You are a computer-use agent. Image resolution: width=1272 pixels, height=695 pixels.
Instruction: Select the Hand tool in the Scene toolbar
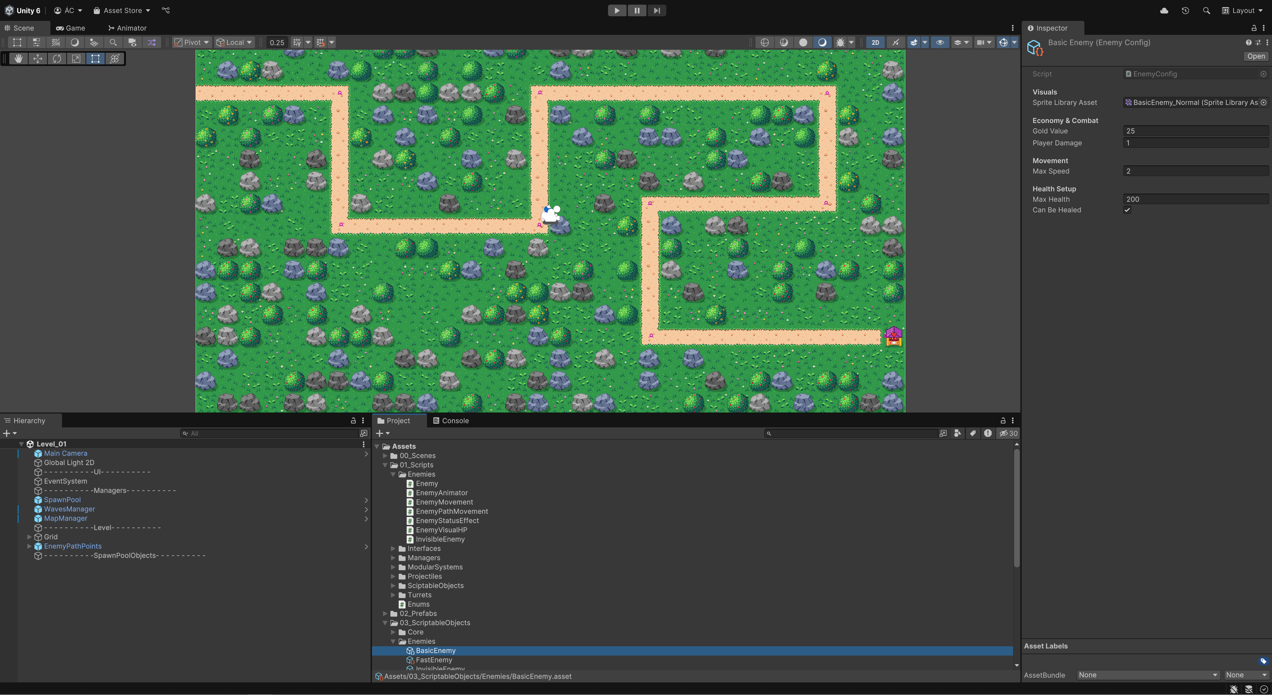tap(18, 58)
